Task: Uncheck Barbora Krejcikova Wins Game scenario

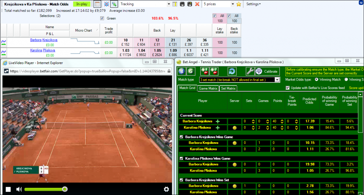Action: point(181,137)
